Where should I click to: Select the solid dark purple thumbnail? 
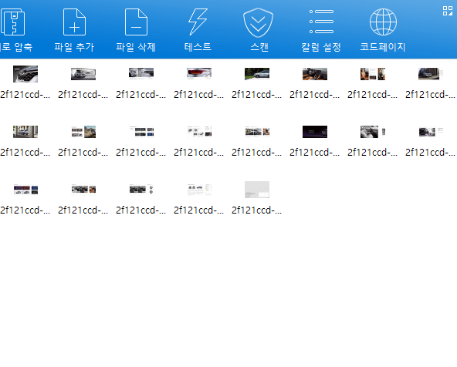(x=315, y=132)
